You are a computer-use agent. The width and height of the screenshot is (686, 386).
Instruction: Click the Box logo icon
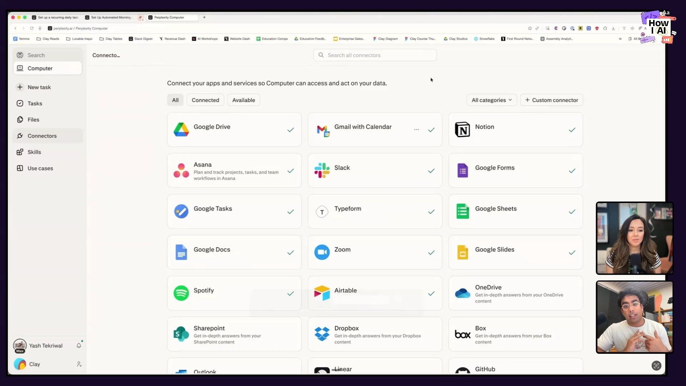tap(463, 335)
